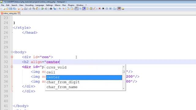Click the Replace toolbar icon

(55, 9)
